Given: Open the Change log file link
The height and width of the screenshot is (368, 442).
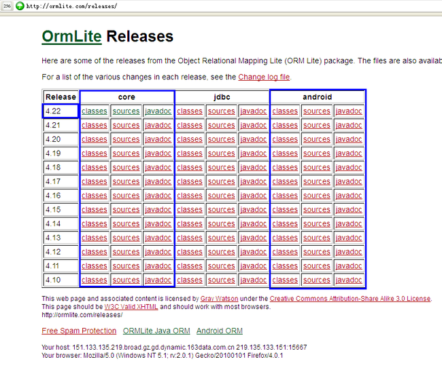Looking at the screenshot, I should 264,77.
